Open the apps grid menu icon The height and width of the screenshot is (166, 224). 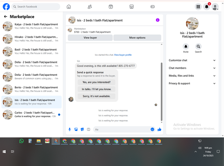click(x=198, y=7)
